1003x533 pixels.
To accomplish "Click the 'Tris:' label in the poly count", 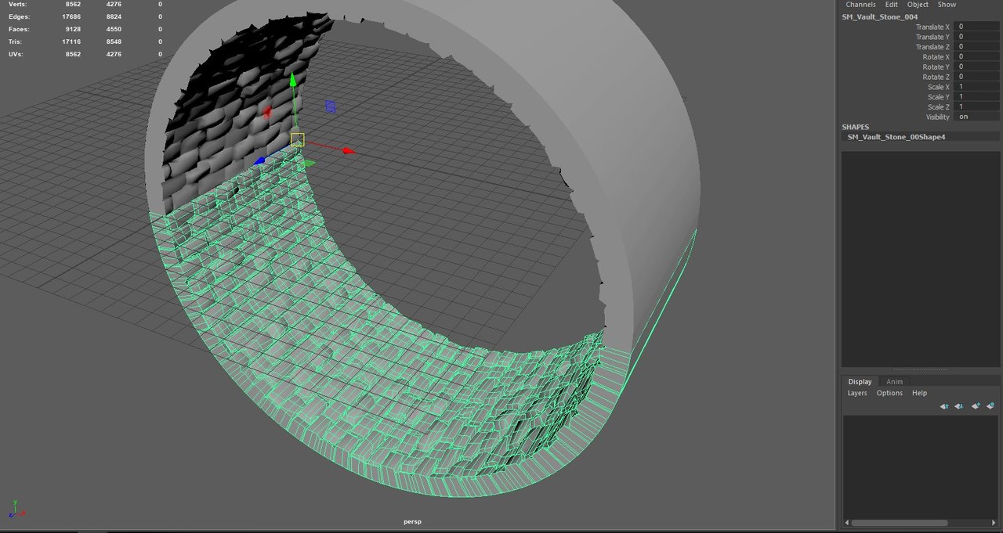I will [16, 41].
